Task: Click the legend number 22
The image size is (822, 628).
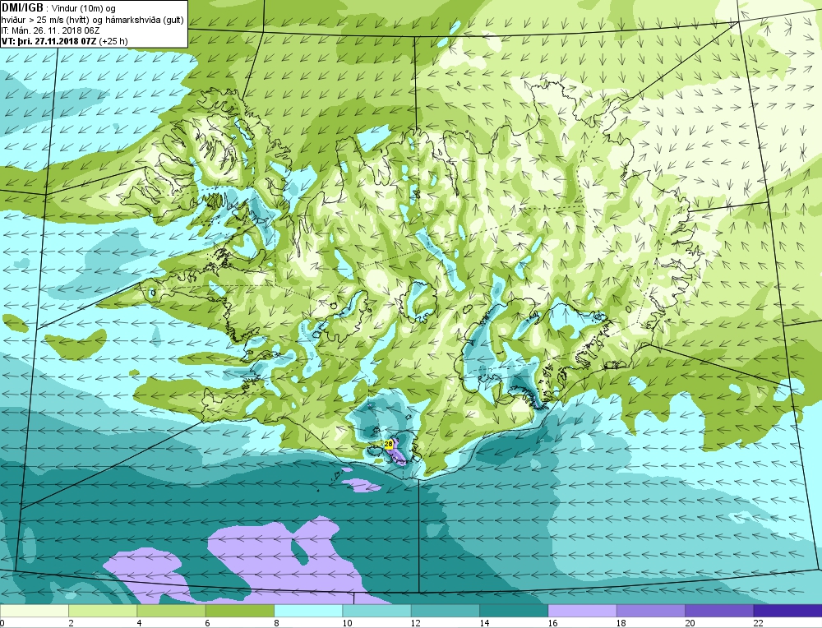Action: pos(758,623)
